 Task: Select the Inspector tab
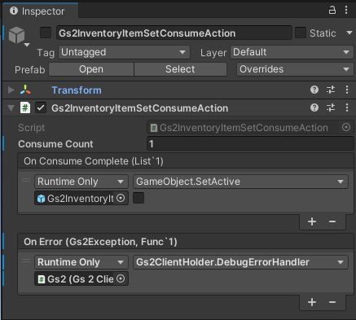click(x=40, y=11)
